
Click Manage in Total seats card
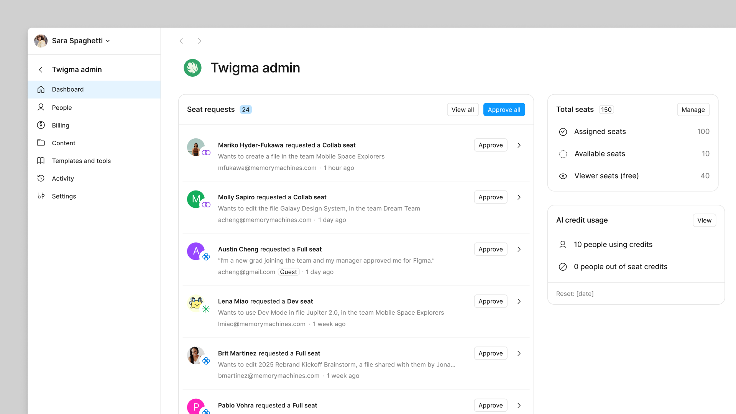coord(693,110)
